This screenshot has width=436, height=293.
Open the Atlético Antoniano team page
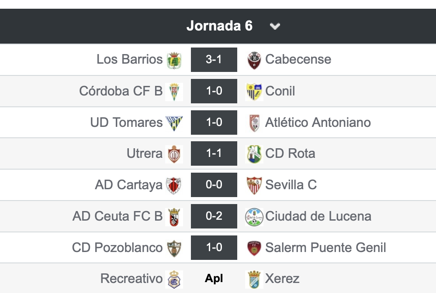(318, 123)
